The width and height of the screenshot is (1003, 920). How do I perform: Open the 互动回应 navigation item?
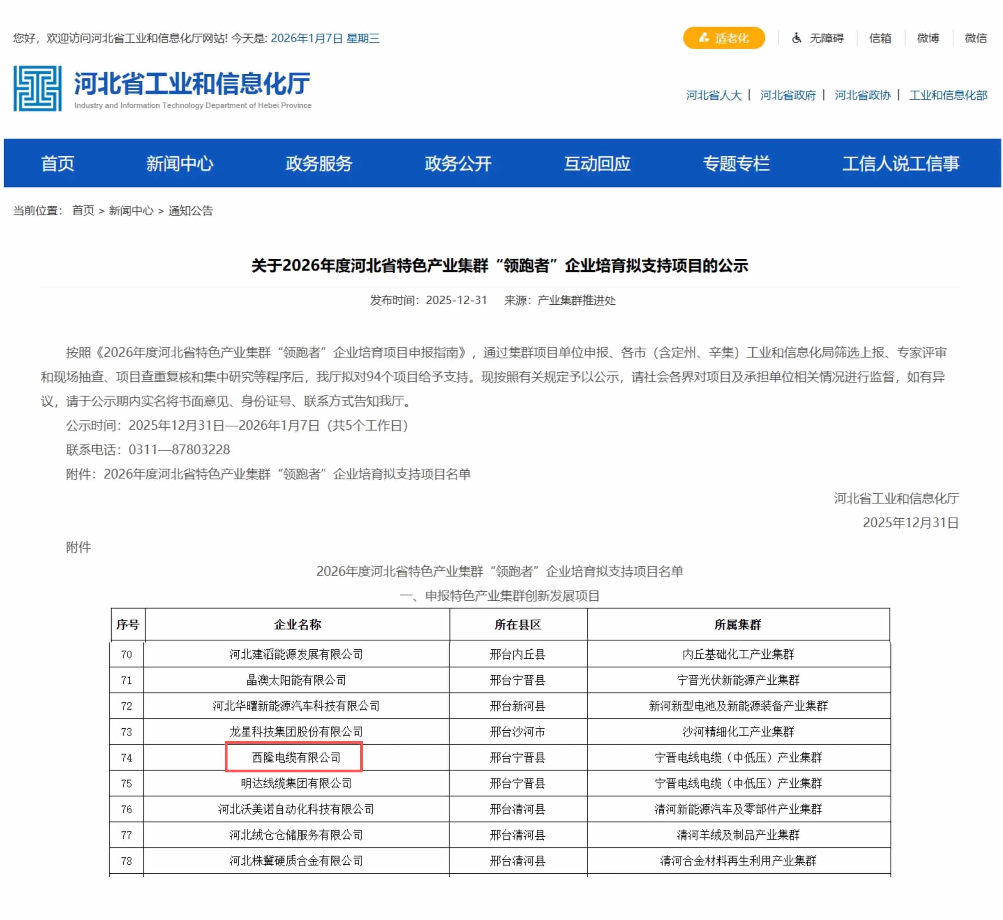(x=597, y=163)
